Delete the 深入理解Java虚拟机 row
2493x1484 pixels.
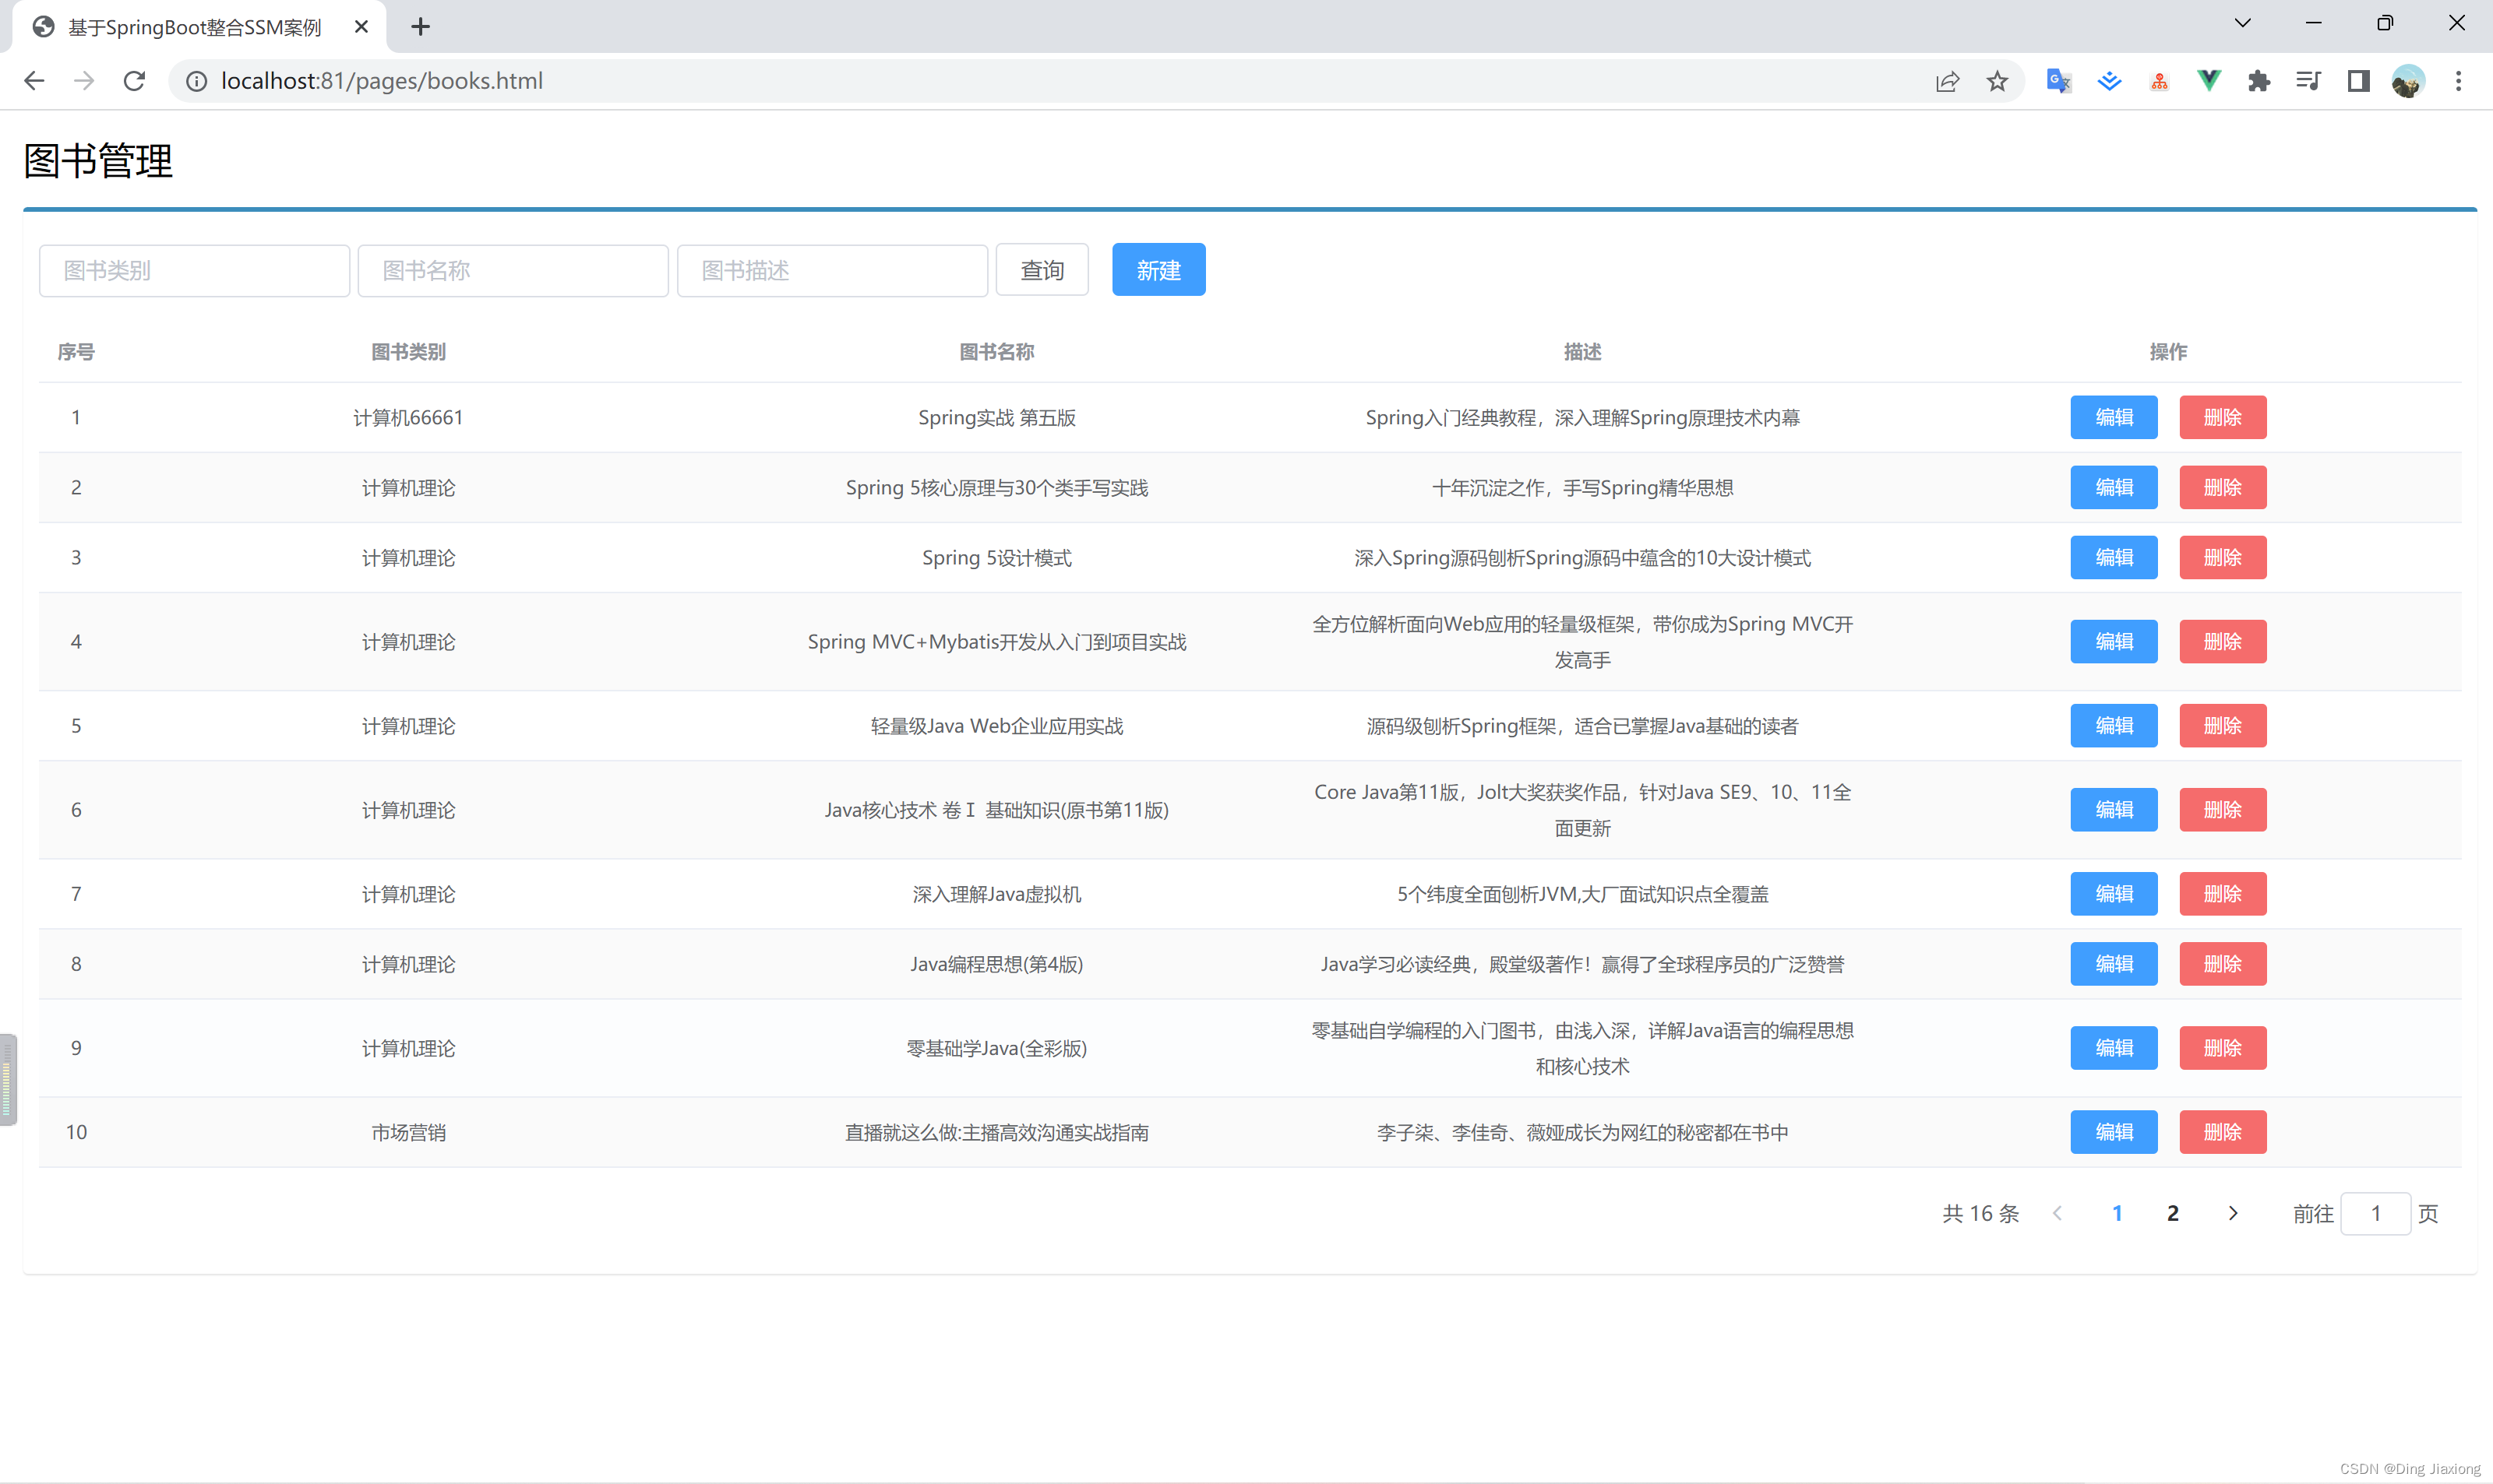point(2223,893)
